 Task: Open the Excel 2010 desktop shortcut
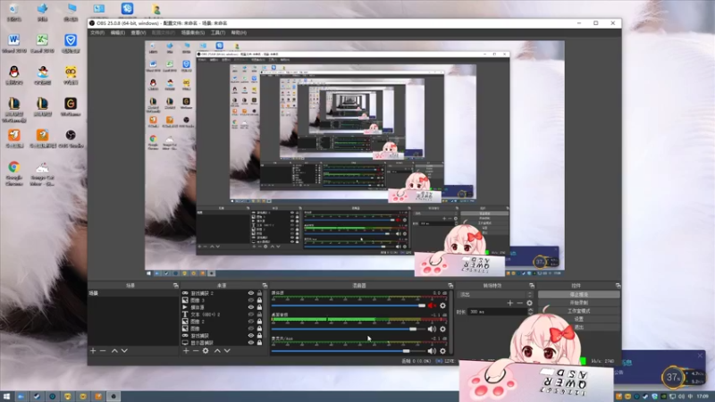point(42,43)
